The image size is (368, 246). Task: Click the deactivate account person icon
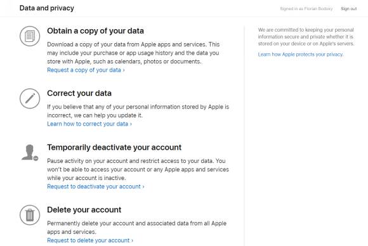[x=30, y=153]
